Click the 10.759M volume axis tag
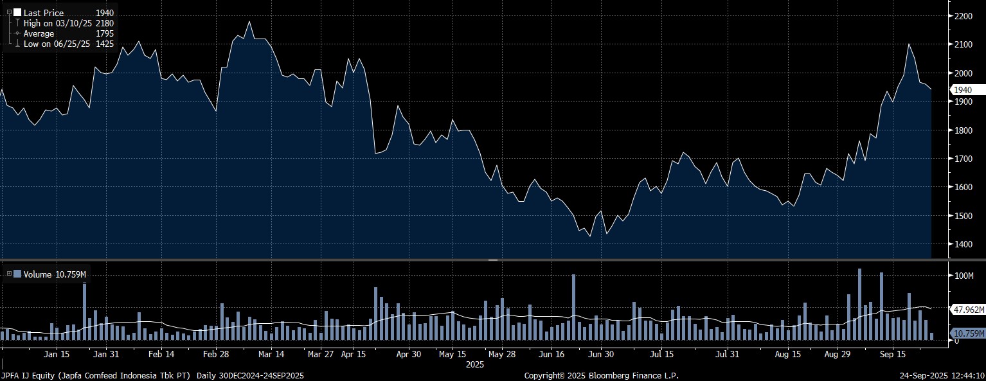 [x=969, y=333]
